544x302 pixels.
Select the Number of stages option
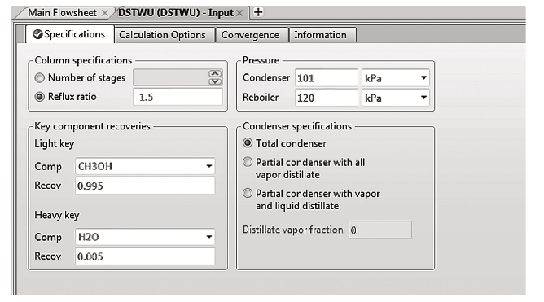[x=40, y=77]
